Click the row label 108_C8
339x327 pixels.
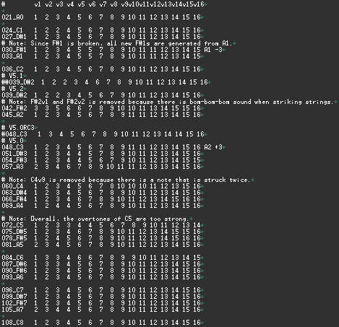coord(12,323)
